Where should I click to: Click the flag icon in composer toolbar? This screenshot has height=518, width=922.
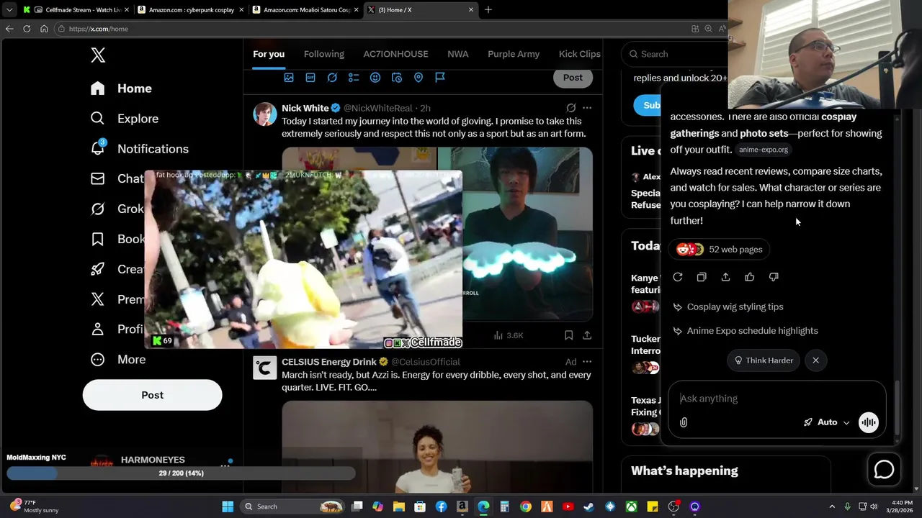440,78
